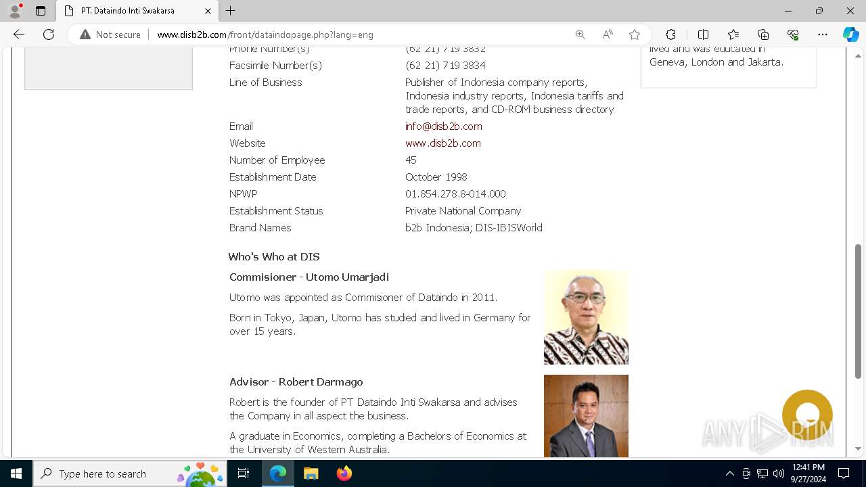866x487 pixels.
Task: Open the taskbar clock and date
Action: [808, 473]
